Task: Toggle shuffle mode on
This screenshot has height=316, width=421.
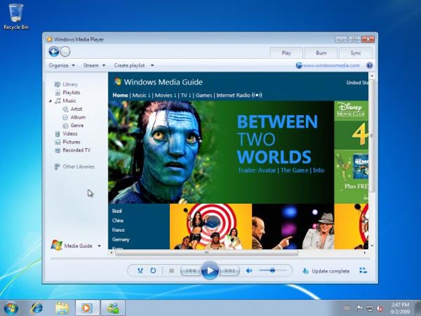Action: click(x=140, y=271)
